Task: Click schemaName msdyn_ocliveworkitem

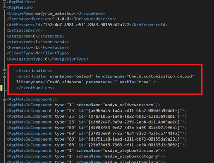Action: pos(129,105)
